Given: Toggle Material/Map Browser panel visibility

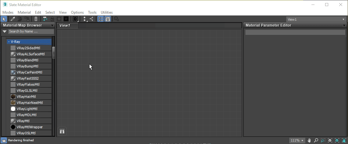Looking at the screenshot, I should tap(100, 19).
